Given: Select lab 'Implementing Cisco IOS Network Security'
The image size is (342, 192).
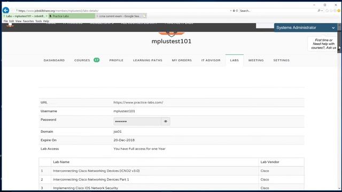Looking at the screenshot, I should pos(85,188).
